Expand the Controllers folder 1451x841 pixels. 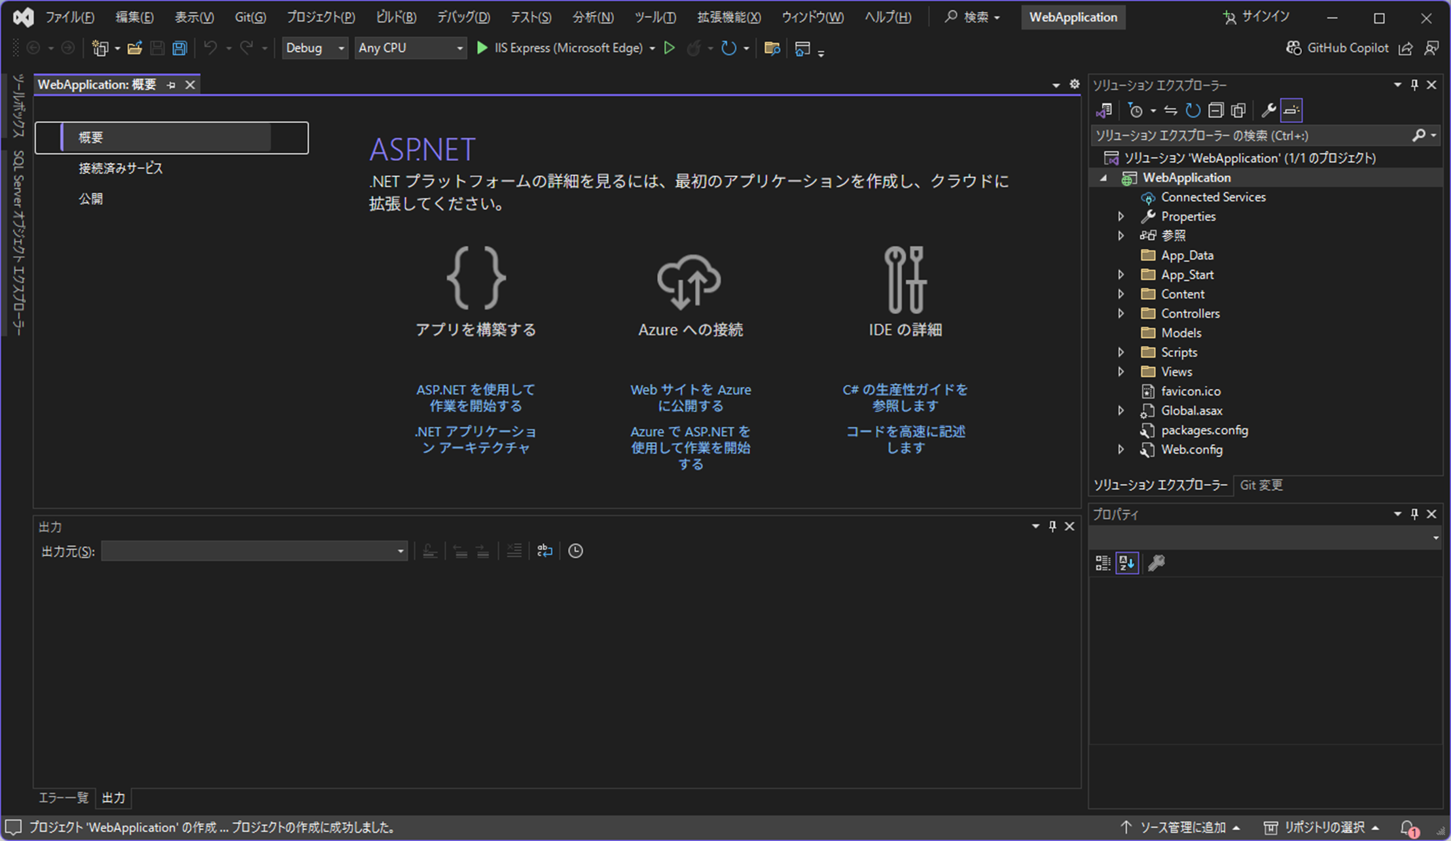click(x=1121, y=313)
